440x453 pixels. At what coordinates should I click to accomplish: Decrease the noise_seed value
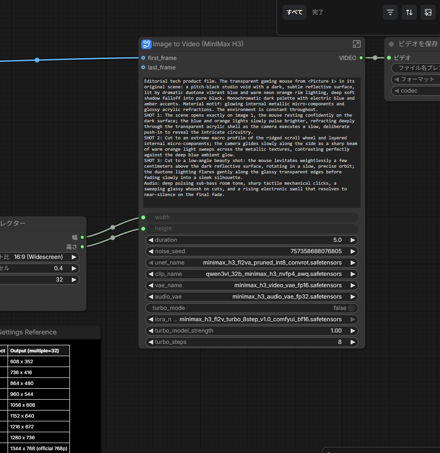click(151, 251)
